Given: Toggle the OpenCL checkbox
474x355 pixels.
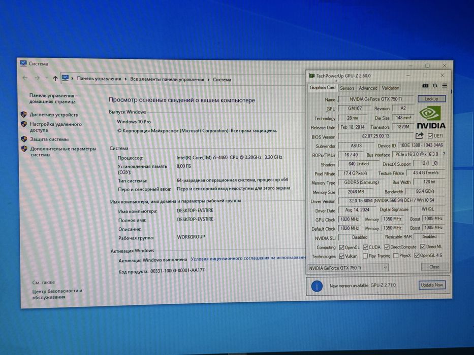Looking at the screenshot, I should tap(341, 247).
